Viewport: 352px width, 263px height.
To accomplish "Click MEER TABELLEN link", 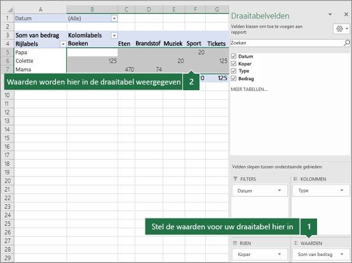I will pos(249,90).
